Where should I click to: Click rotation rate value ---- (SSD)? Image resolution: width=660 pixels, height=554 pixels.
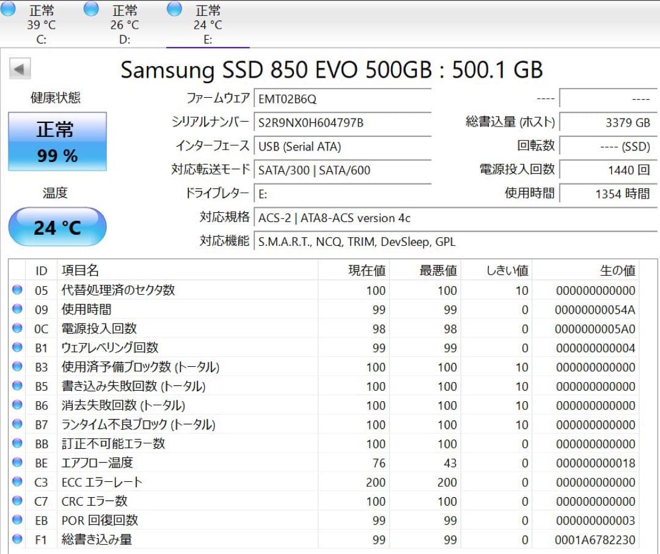coord(608,147)
